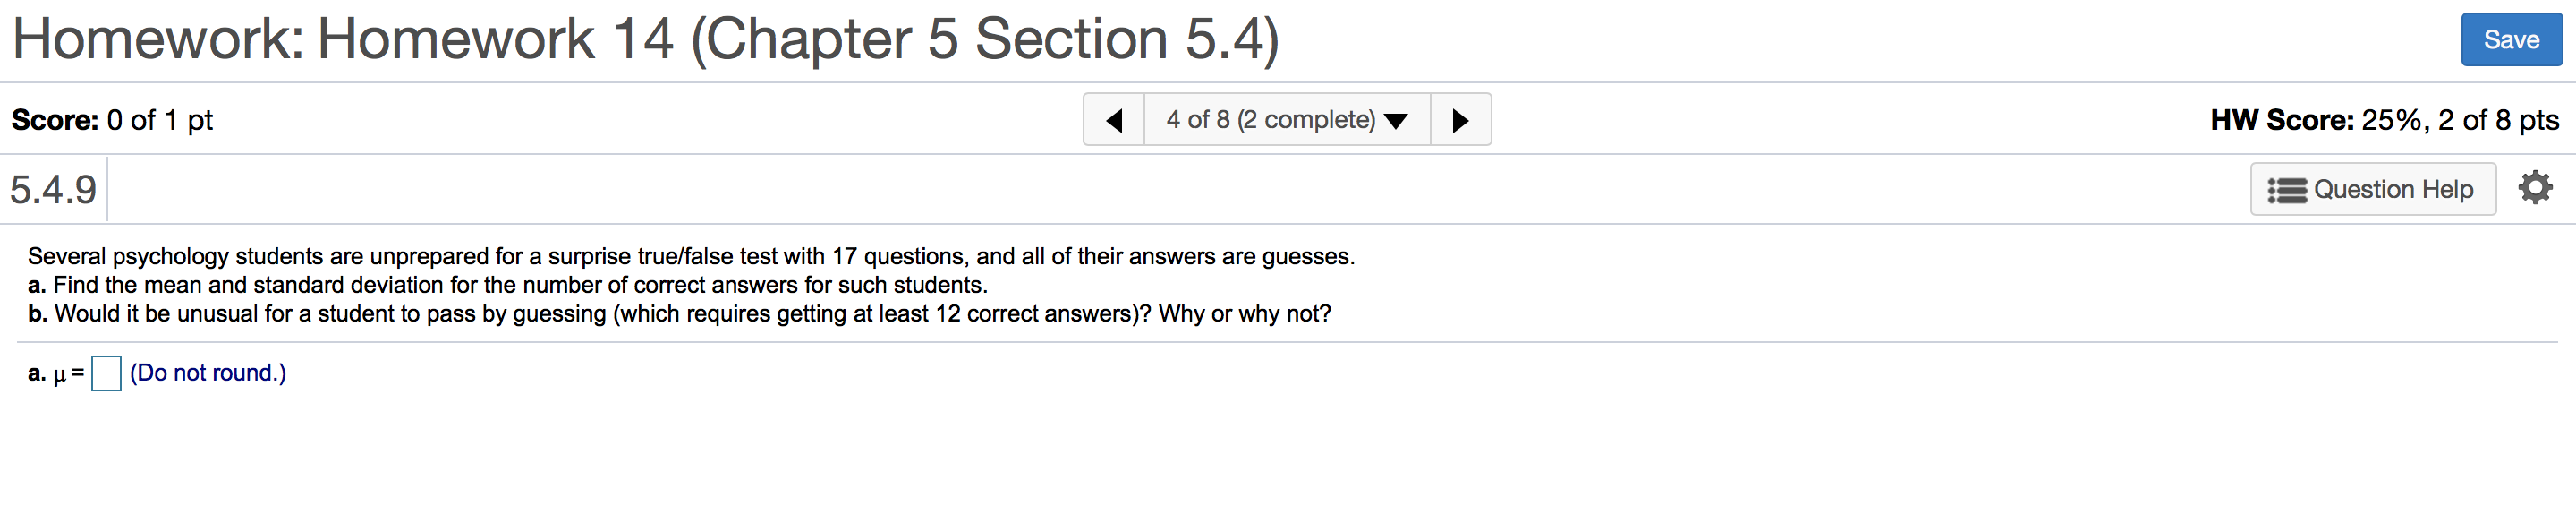The height and width of the screenshot is (506, 2576).
Task: Click the Save button
Action: point(2511,40)
